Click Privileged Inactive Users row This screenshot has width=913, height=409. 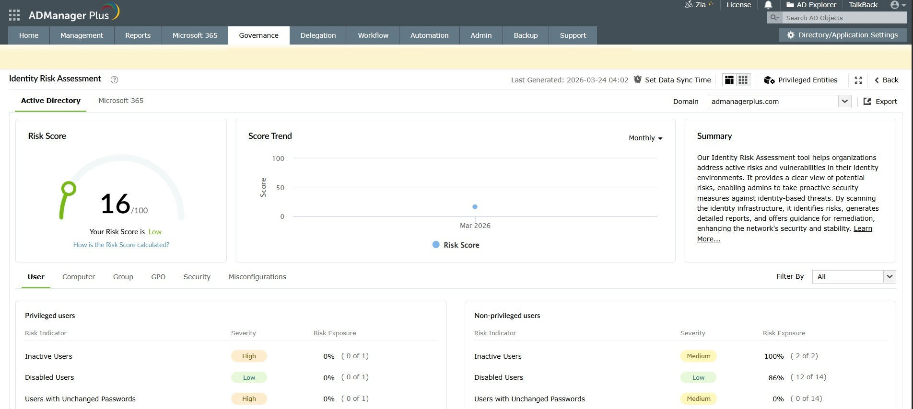click(x=231, y=356)
